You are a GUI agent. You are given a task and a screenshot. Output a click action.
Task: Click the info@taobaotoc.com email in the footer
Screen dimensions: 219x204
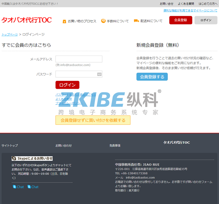click(x=140, y=178)
